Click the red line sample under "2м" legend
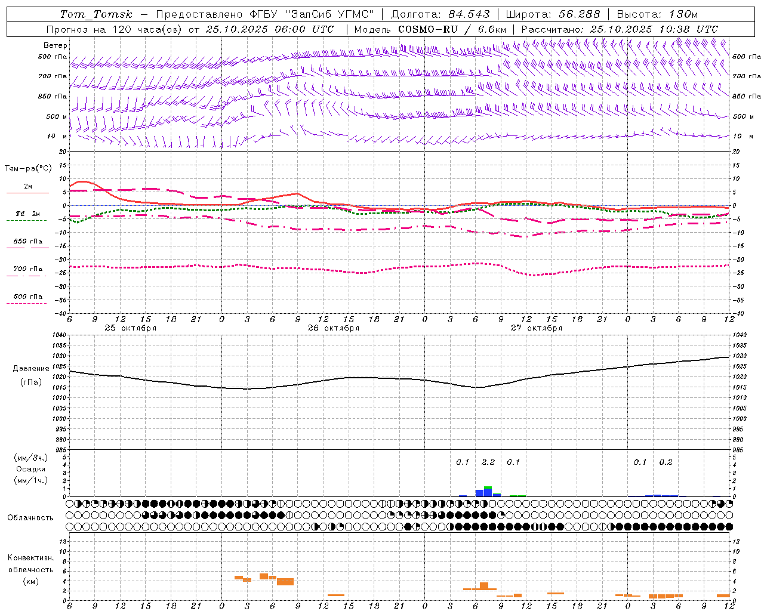The image size is (764, 611). click(x=27, y=193)
